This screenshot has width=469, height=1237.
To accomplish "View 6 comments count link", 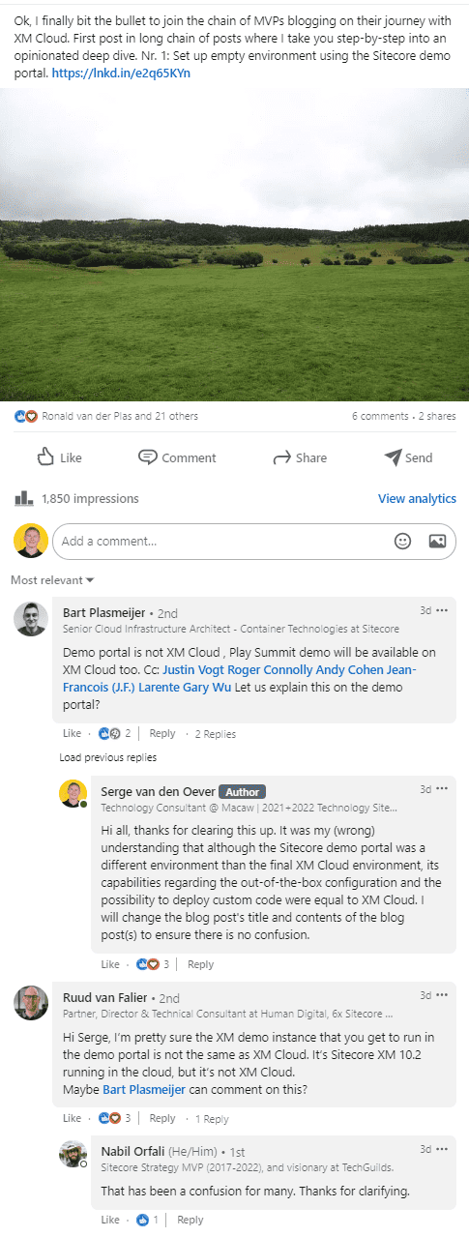I will (380, 417).
